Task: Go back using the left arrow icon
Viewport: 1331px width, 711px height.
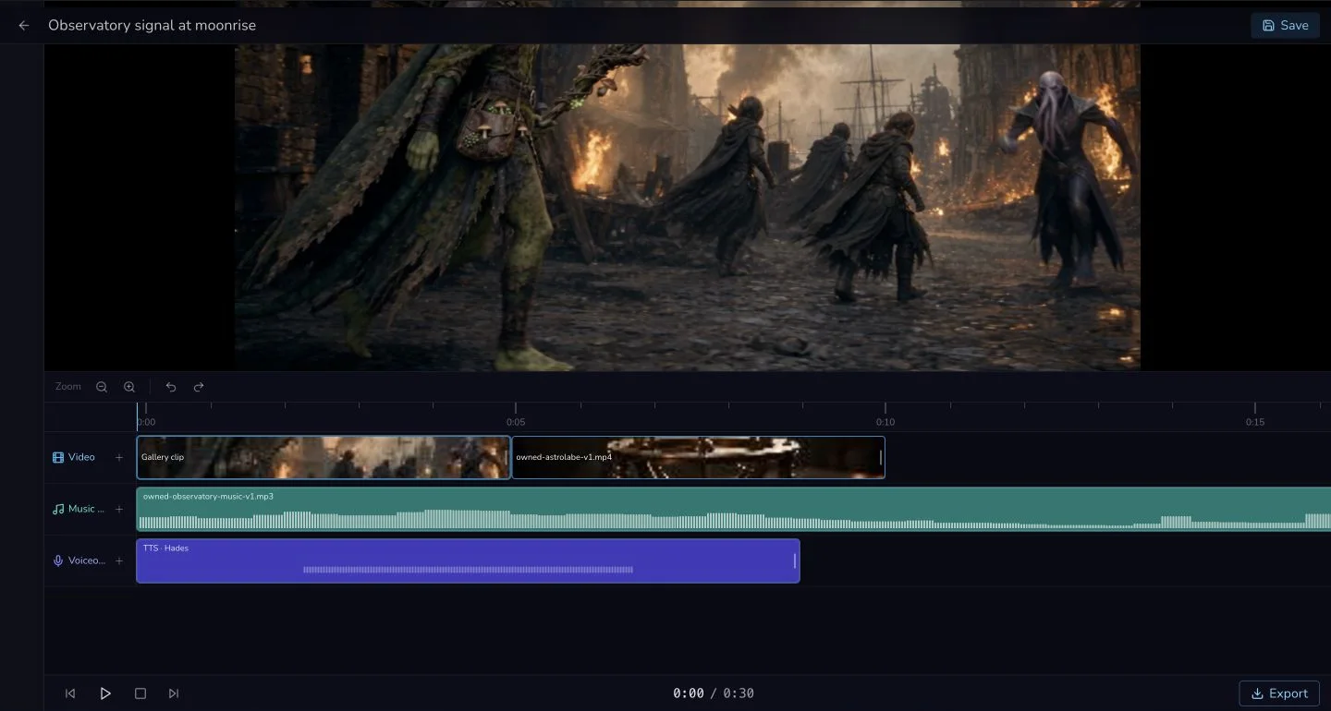Action: [24, 26]
